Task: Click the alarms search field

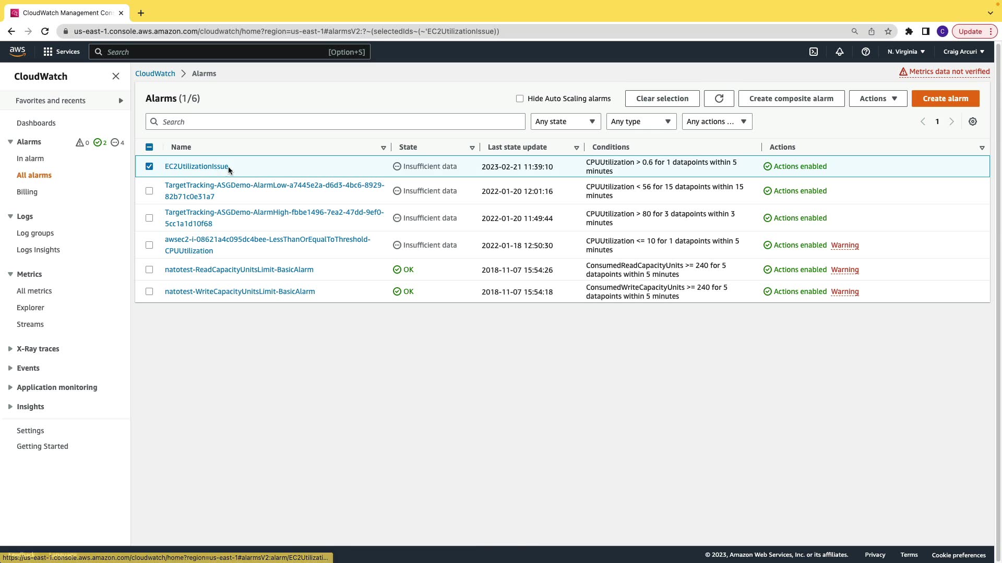Action: (335, 121)
